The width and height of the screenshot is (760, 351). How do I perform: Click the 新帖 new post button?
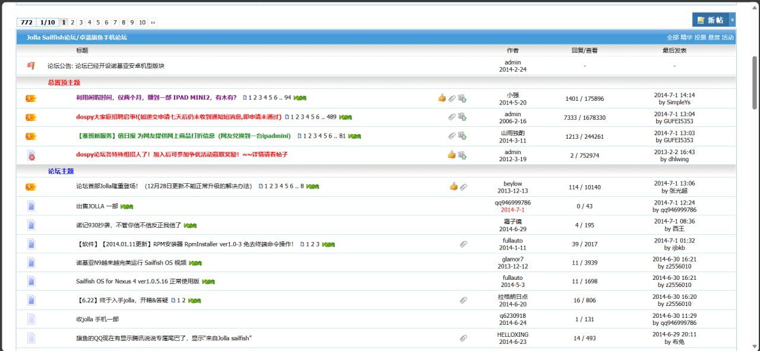tap(710, 20)
